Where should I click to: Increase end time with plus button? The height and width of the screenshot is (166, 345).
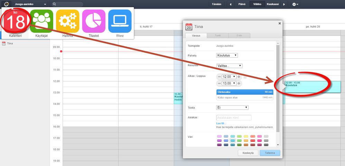(239, 84)
